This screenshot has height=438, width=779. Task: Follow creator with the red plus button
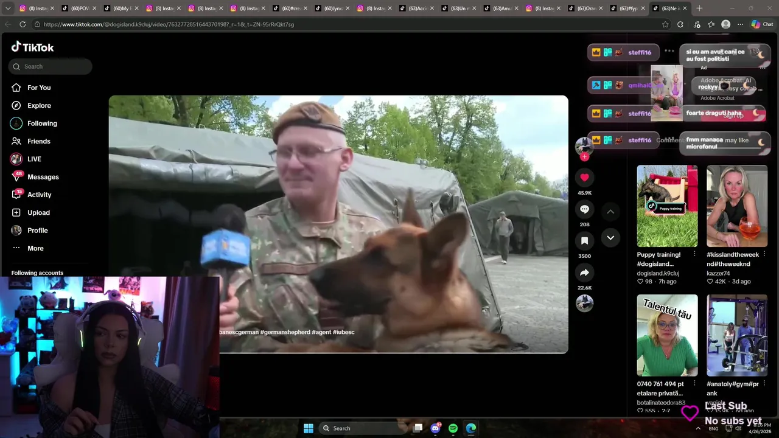pos(584,157)
